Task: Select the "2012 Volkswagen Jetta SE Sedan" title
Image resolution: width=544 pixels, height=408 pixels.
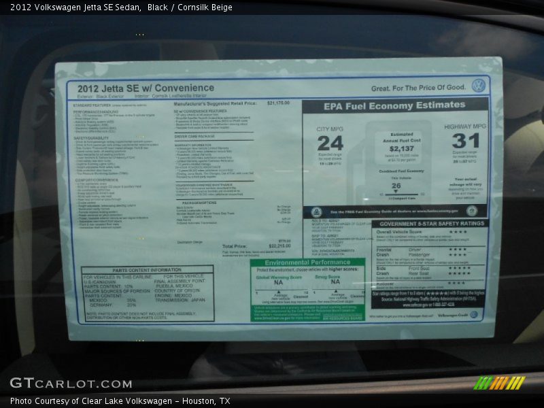Action: 75,7
